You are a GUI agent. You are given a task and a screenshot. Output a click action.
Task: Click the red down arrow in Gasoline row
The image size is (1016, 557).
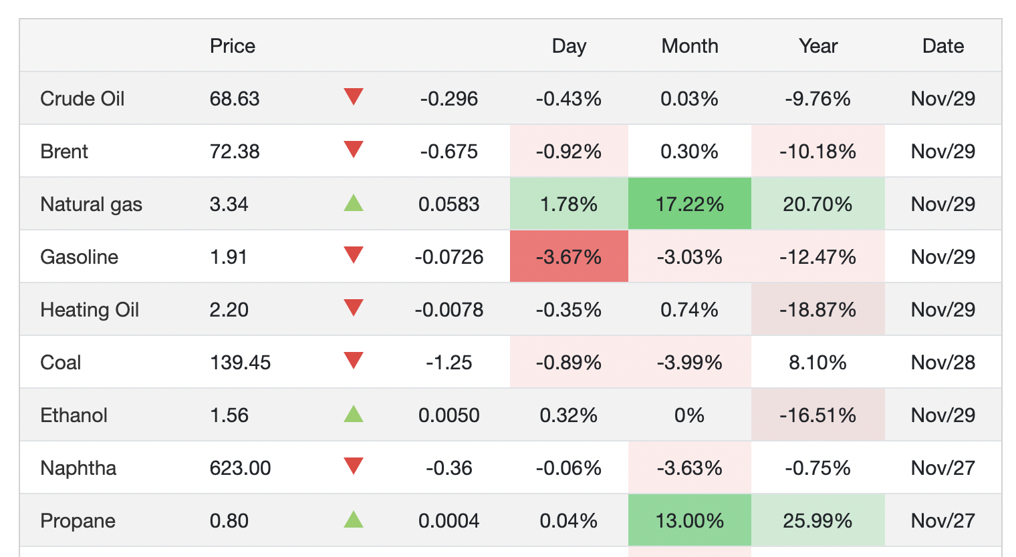pyautogui.click(x=353, y=255)
